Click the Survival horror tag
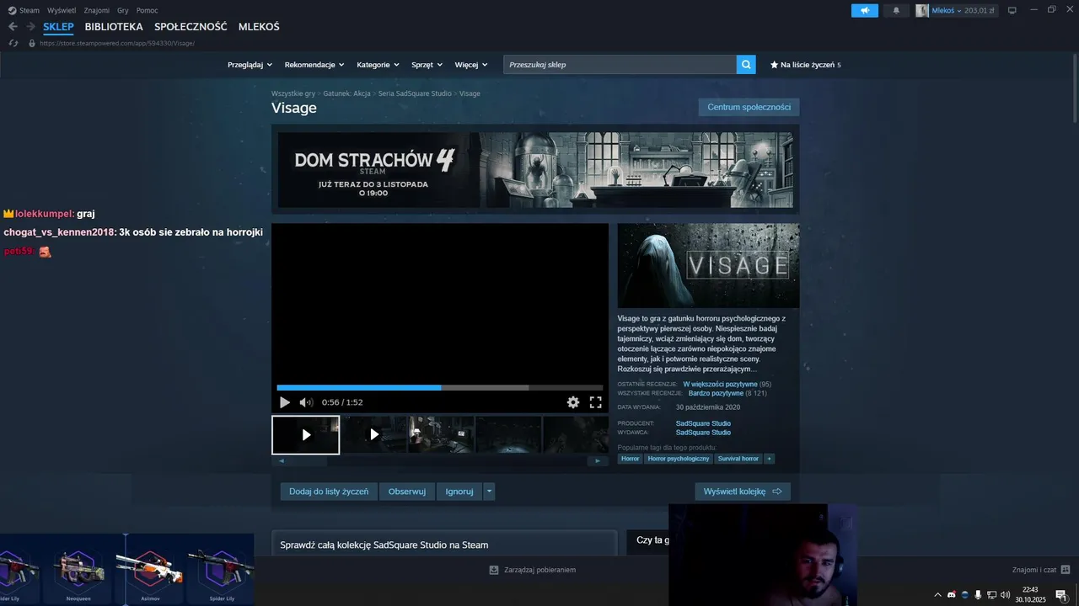Screen dimensions: 1079x606 (738, 459)
